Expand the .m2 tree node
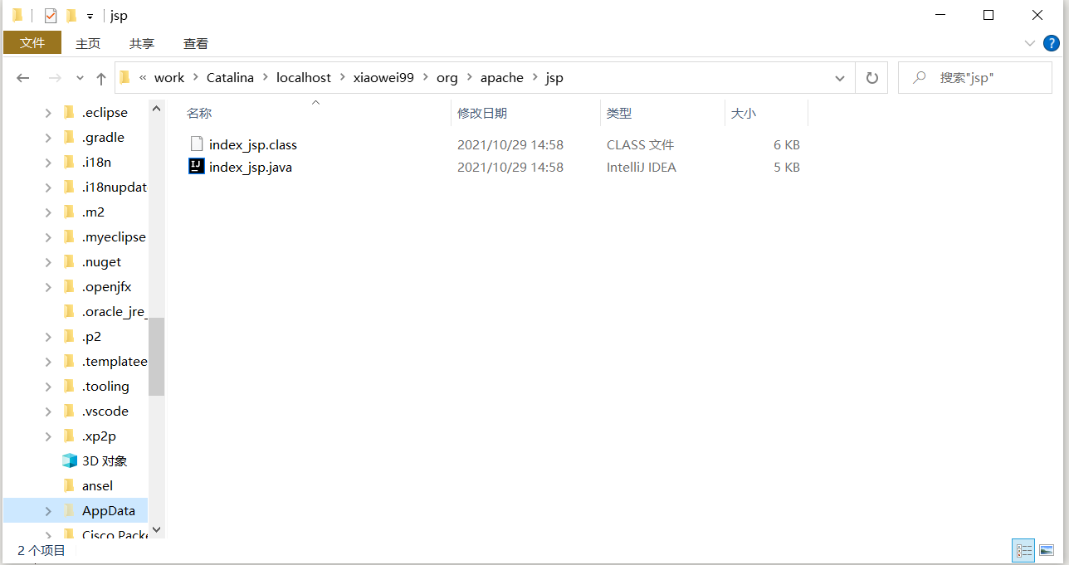 click(48, 212)
